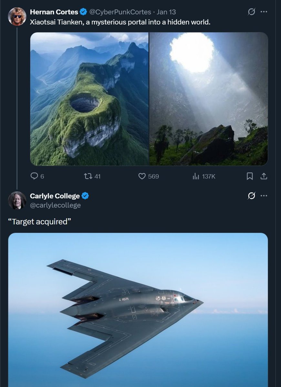Open the sunlit cave image
This screenshot has height=387, width=281.
[208, 98]
